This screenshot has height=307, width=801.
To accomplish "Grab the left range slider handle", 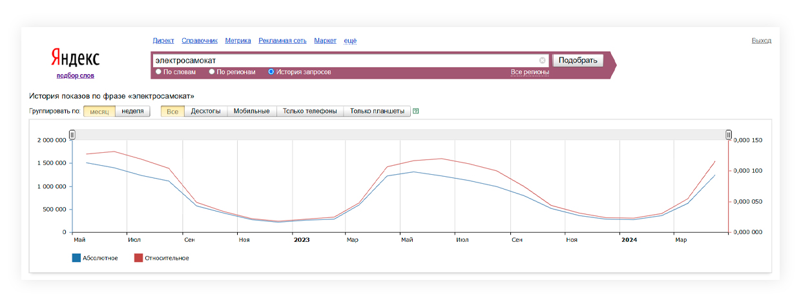I will pyautogui.click(x=72, y=135).
